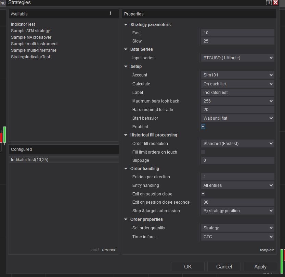Open the Account dropdown Sim101
Viewport: 285px width, 277px height.
pyautogui.click(x=237, y=75)
